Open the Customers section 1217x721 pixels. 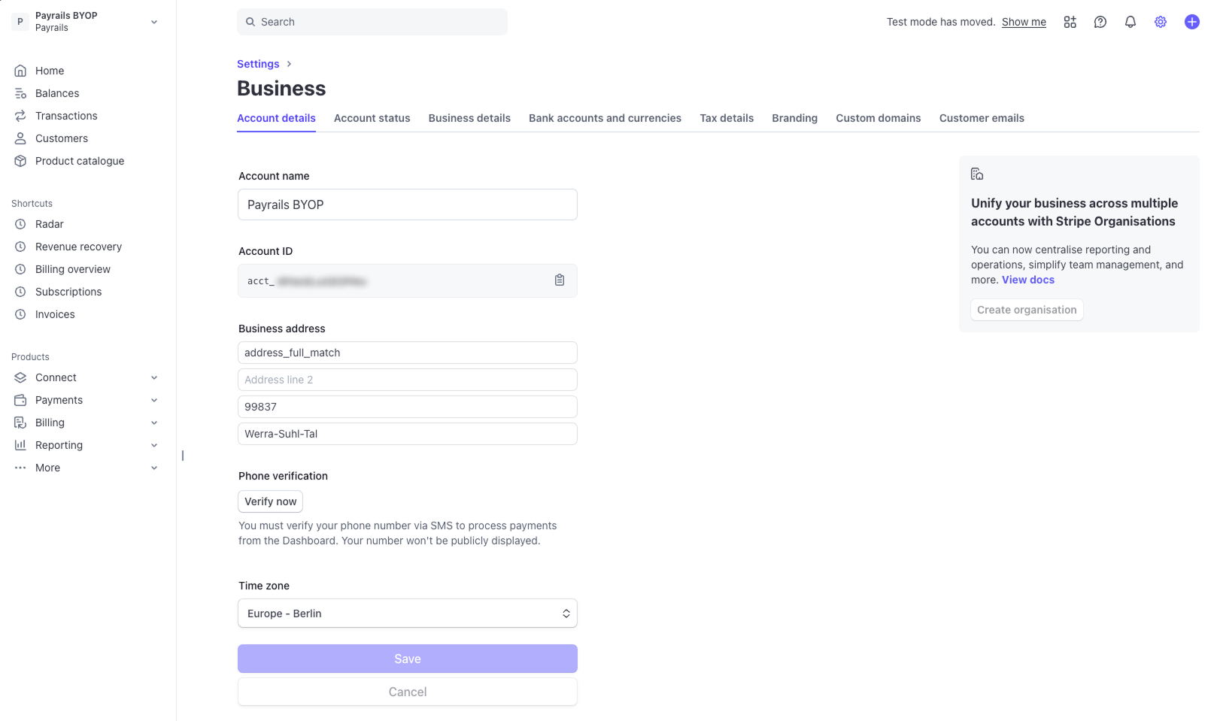point(61,138)
